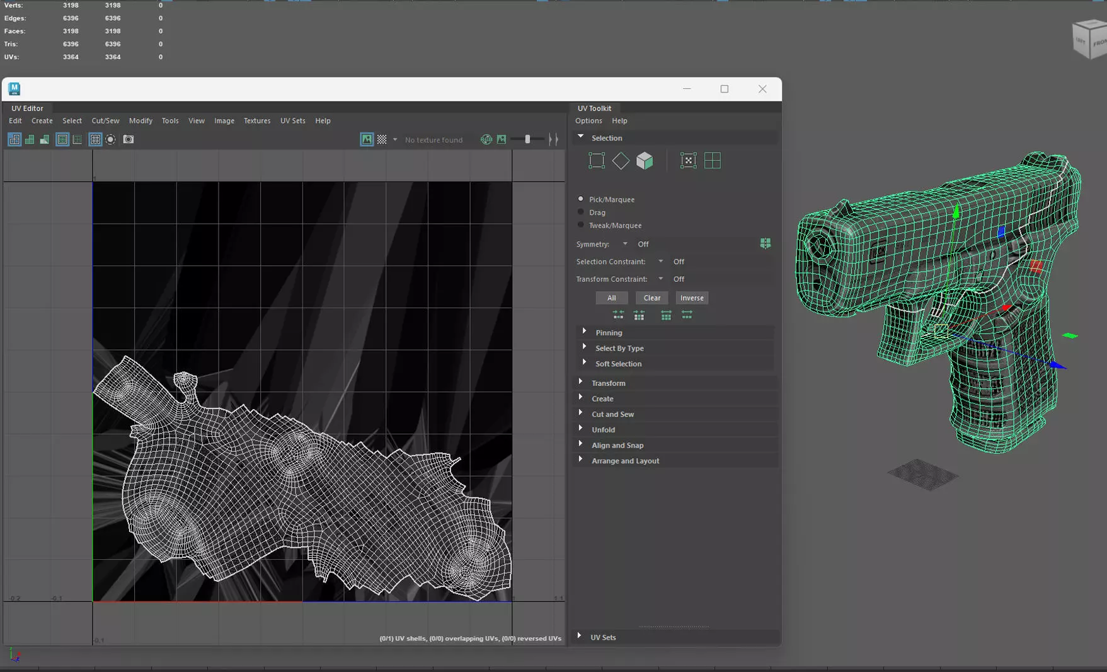The width and height of the screenshot is (1107, 672).
Task: Select the Tweak/Marquee radio button
Action: [581, 225]
